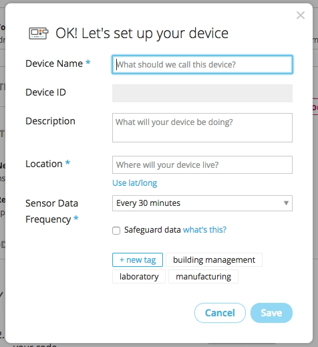Click the Safeguard data label text
The height and width of the screenshot is (347, 318).
[152, 229]
